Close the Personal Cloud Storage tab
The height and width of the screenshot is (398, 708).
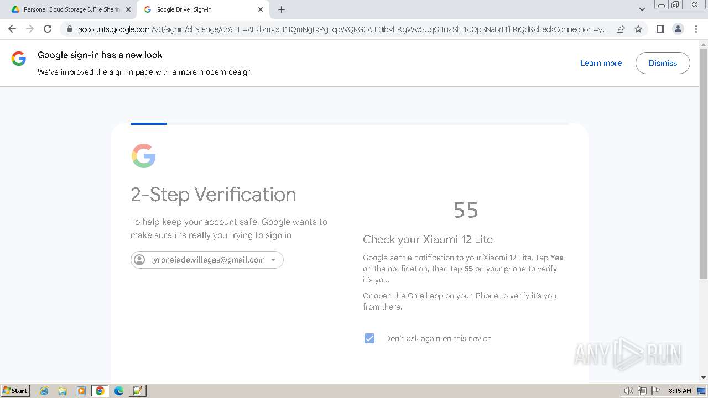click(128, 9)
